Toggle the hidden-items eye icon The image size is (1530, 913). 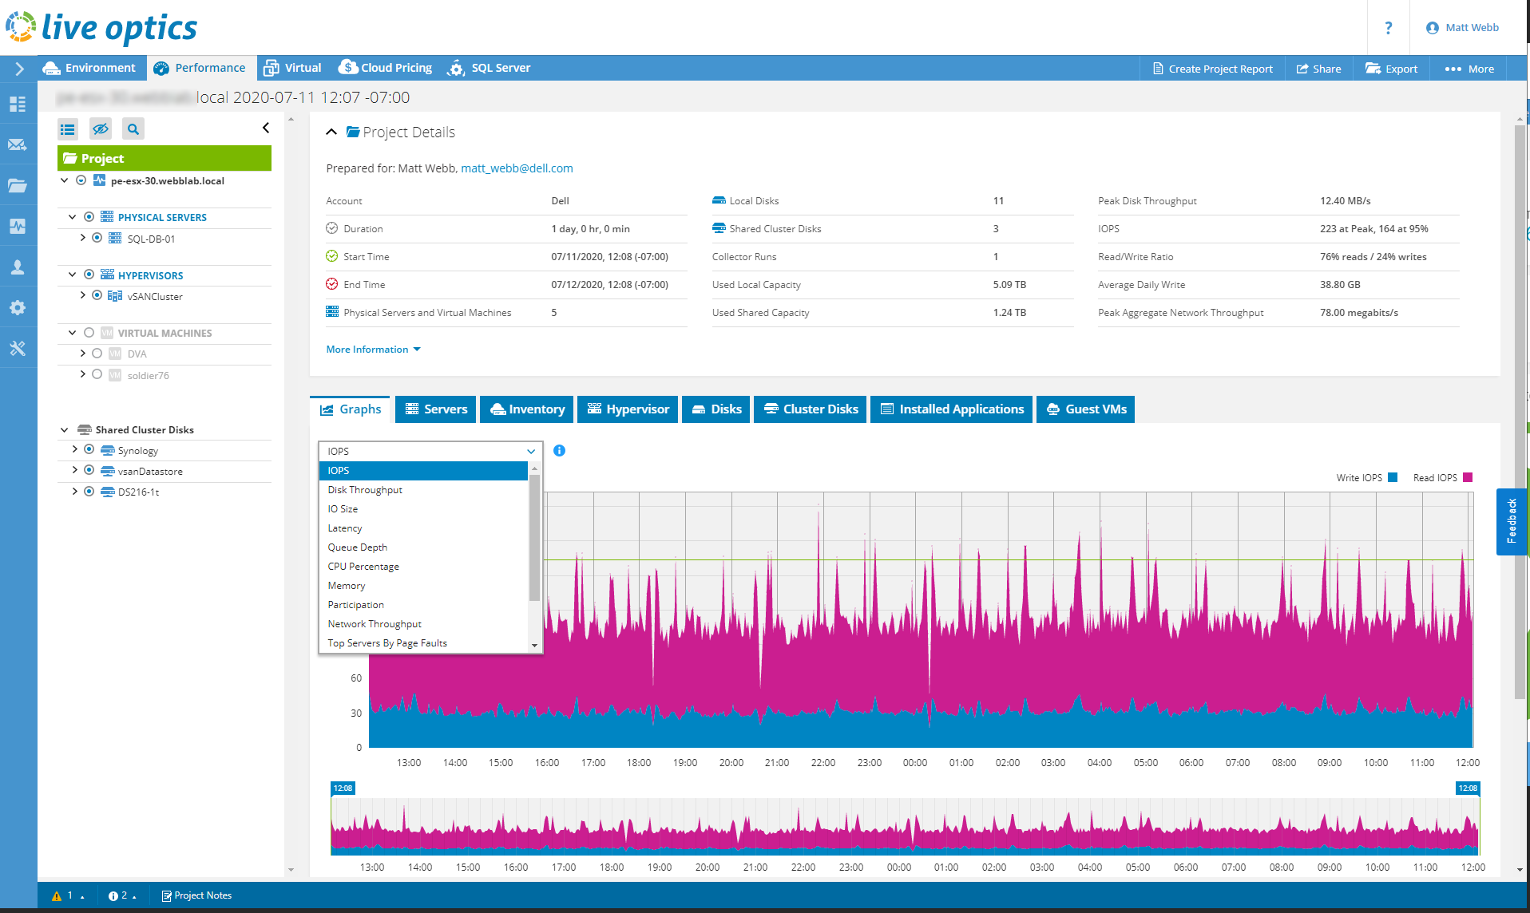click(101, 129)
